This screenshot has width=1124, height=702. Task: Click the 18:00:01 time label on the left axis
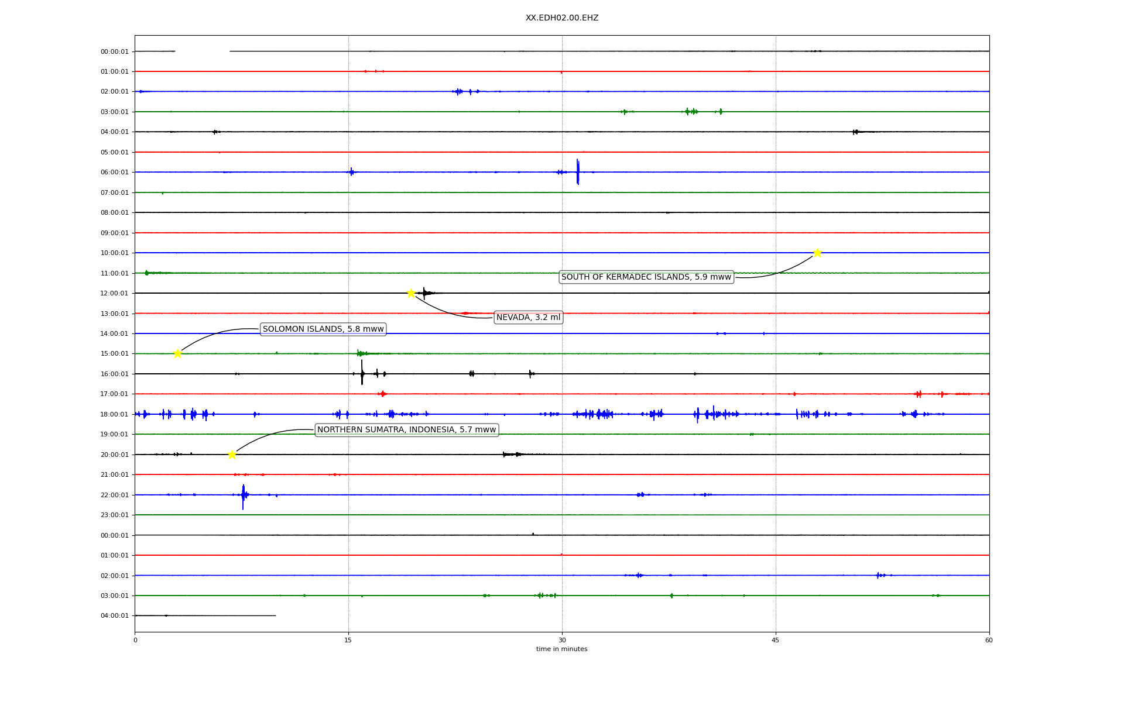pyautogui.click(x=114, y=414)
